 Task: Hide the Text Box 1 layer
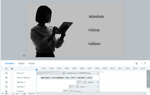pyautogui.click(x=6, y=87)
